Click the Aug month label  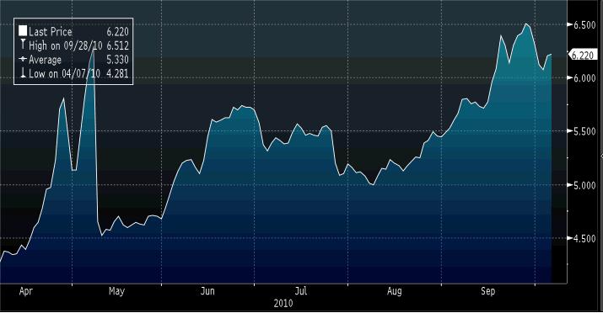[x=394, y=291]
